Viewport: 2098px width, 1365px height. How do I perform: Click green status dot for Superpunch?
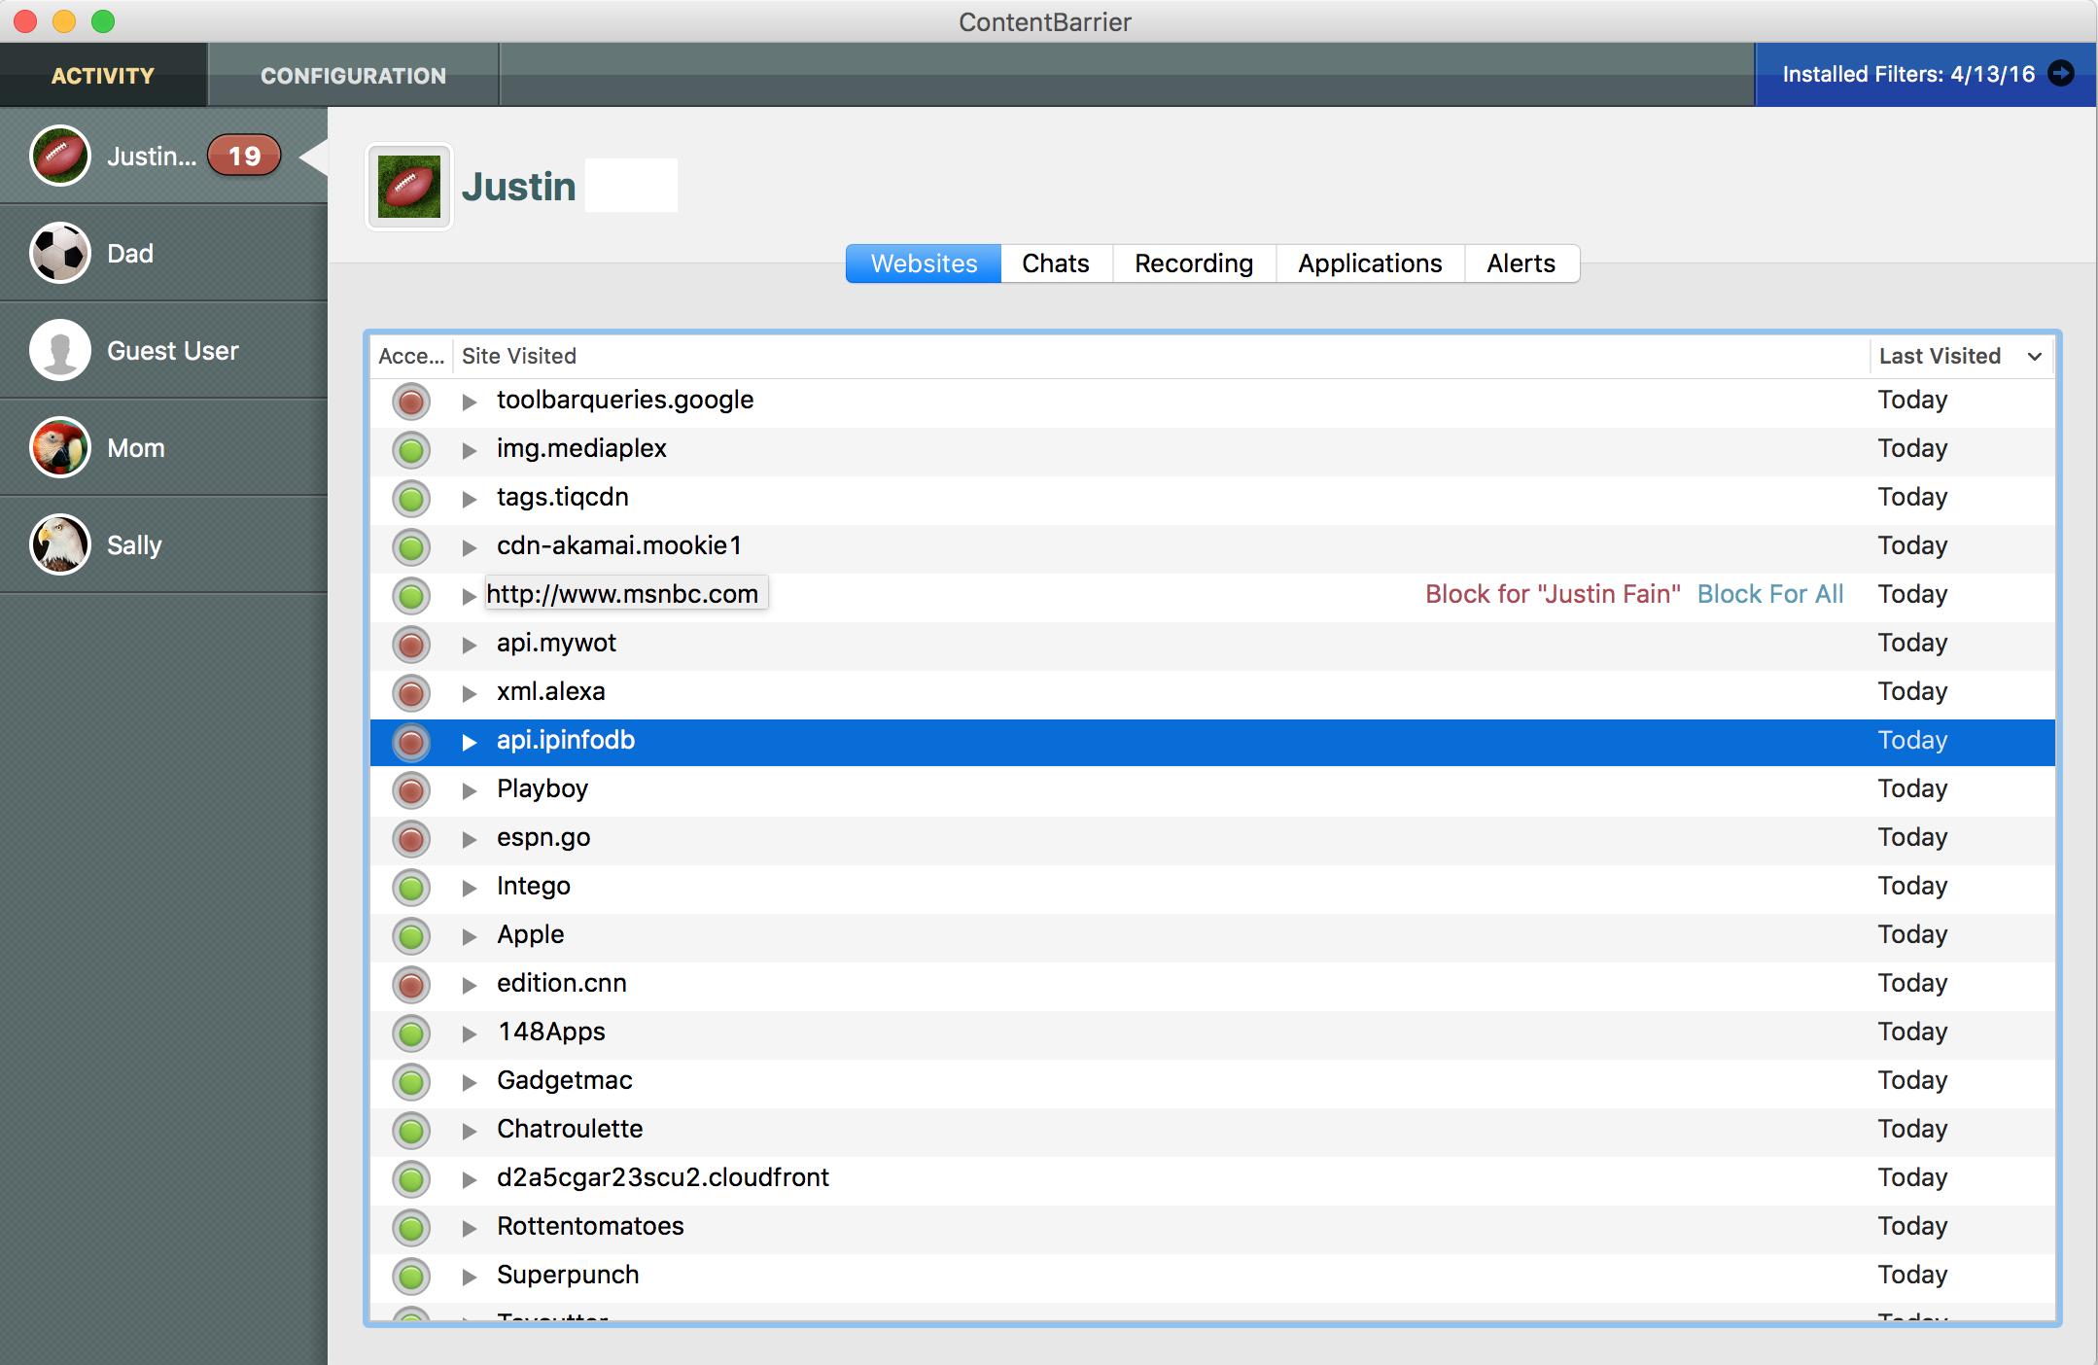pyautogui.click(x=411, y=1276)
